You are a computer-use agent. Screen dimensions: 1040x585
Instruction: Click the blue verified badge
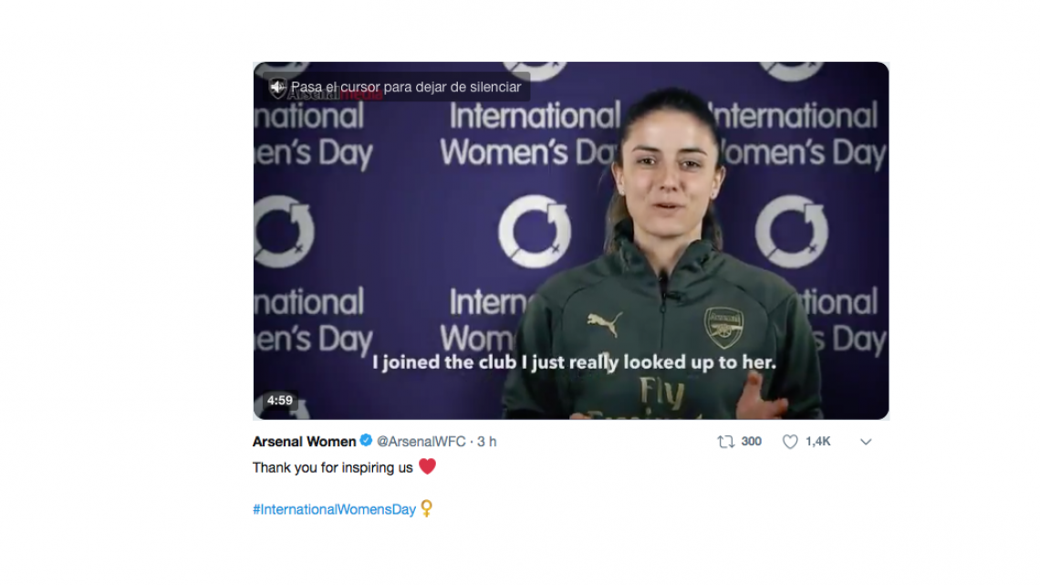366,442
